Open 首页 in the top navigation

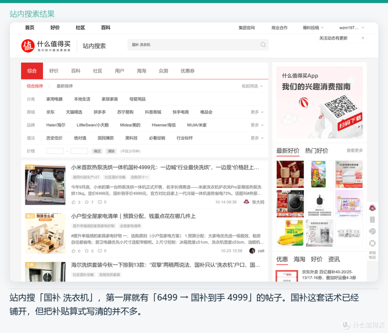click(x=30, y=27)
